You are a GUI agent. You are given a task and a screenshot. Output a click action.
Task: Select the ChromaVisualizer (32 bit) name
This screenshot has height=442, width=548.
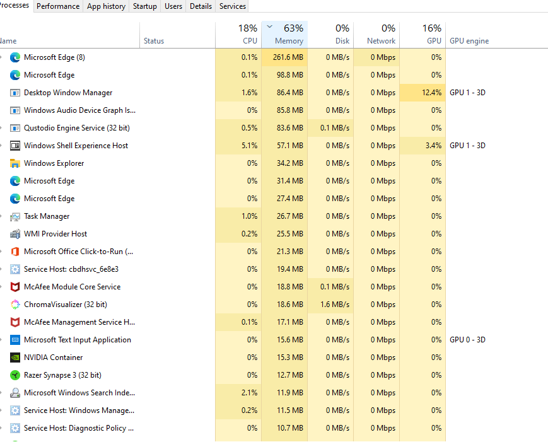pyautogui.click(x=66, y=305)
